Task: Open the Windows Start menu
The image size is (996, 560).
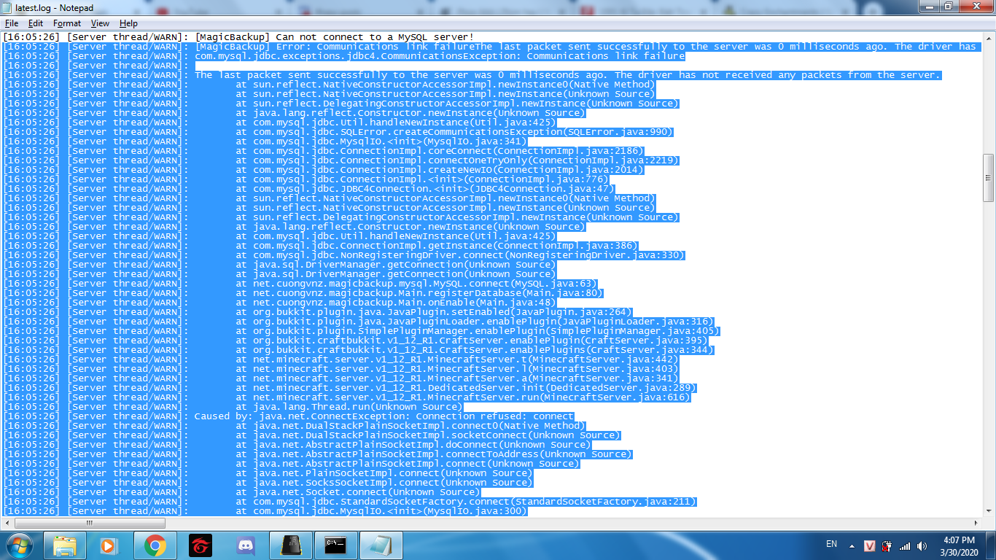Action: (x=19, y=545)
